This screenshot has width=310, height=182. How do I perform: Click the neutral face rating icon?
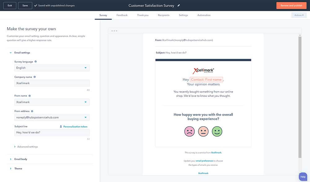203,132
